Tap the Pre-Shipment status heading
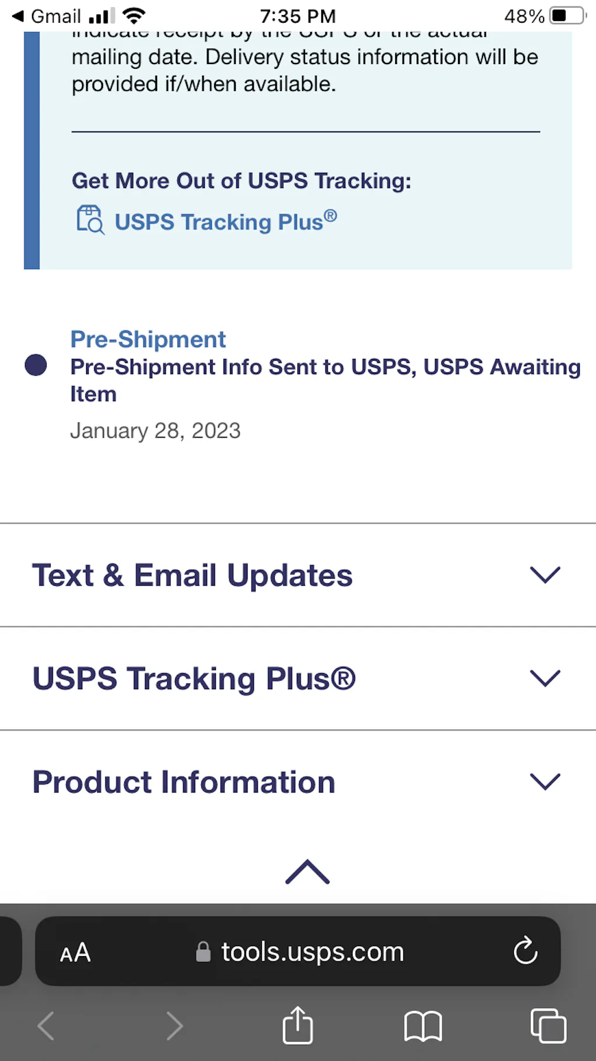Viewport: 596px width, 1061px height. (148, 339)
